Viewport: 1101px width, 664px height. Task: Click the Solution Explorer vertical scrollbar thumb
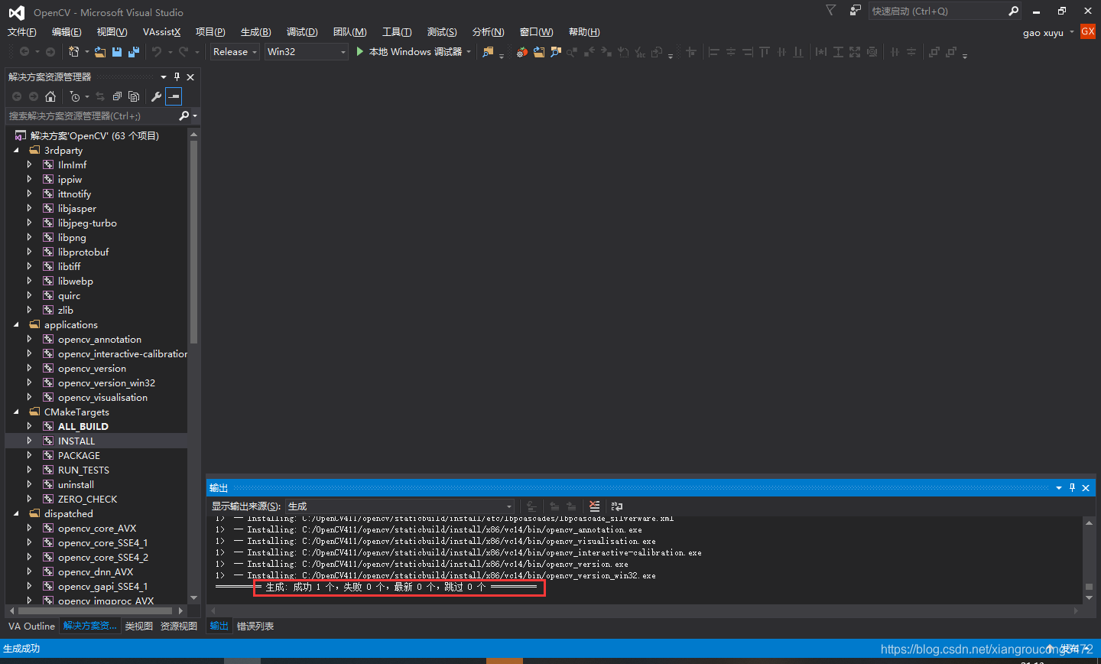tap(193, 241)
